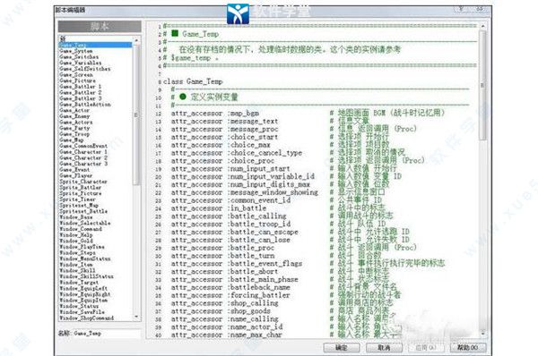Choose Window_Gold from the script list

point(76,241)
